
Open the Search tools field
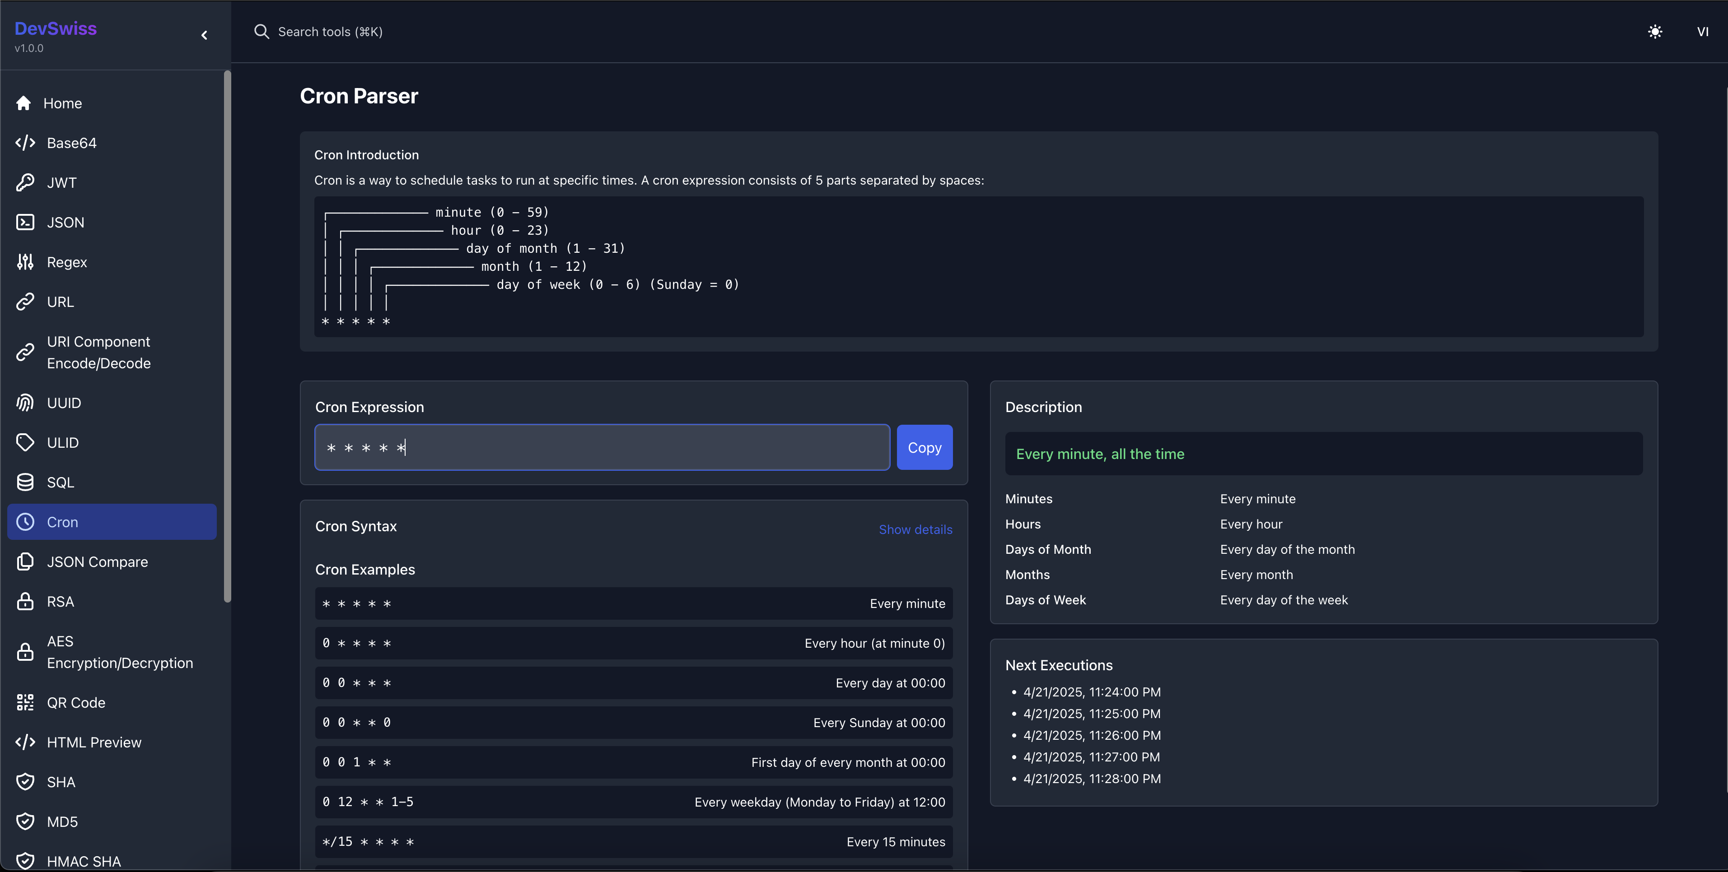[330, 32]
